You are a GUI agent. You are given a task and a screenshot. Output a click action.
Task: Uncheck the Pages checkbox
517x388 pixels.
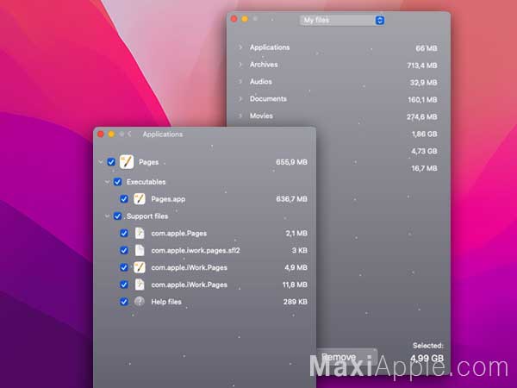(111, 162)
